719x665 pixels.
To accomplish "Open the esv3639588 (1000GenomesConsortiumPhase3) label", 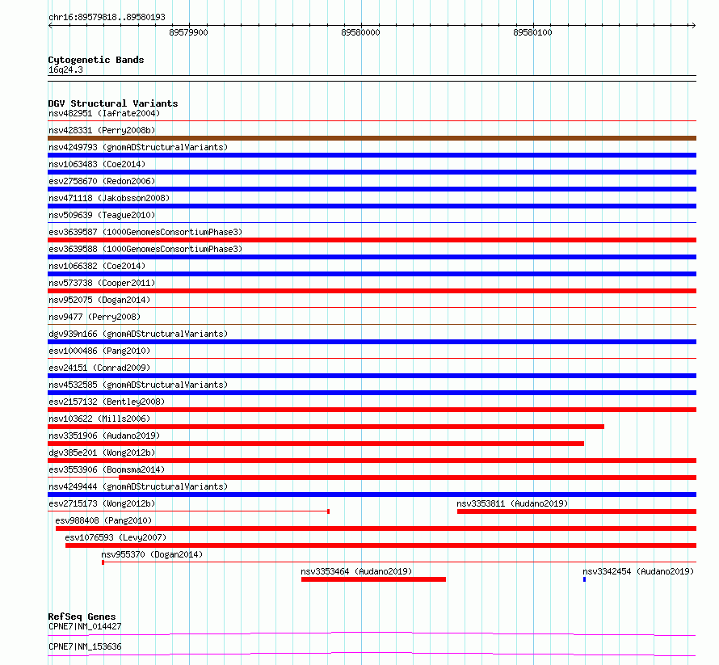I will click(x=145, y=249).
